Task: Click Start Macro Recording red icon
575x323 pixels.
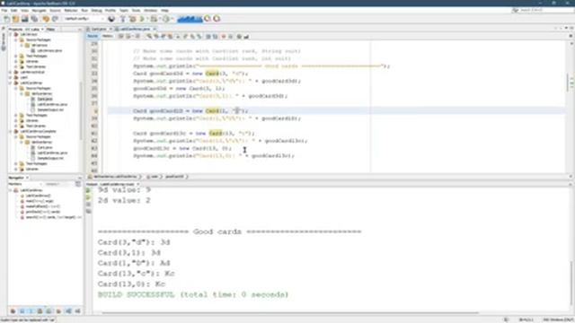Action: 224,36
